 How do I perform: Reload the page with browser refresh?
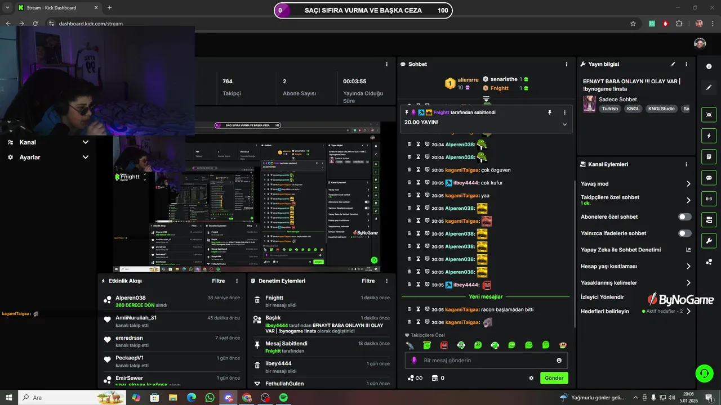click(35, 24)
